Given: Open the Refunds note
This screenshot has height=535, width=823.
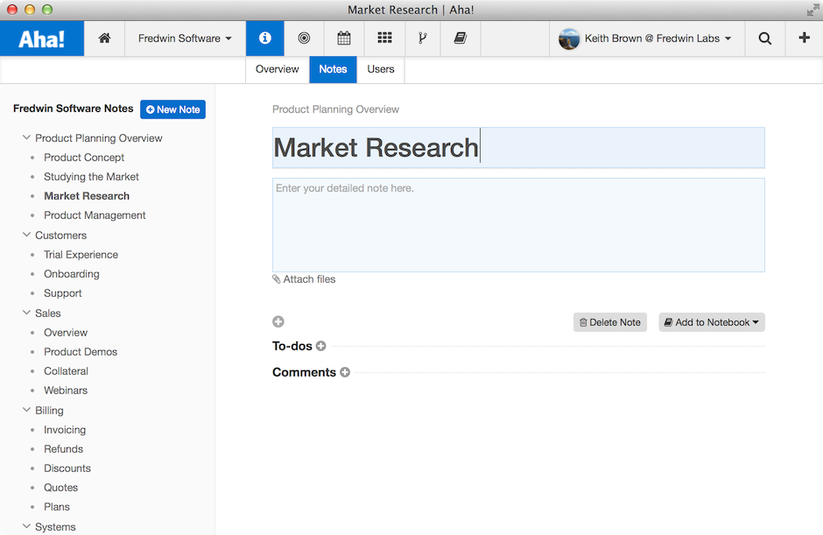Looking at the screenshot, I should point(63,449).
